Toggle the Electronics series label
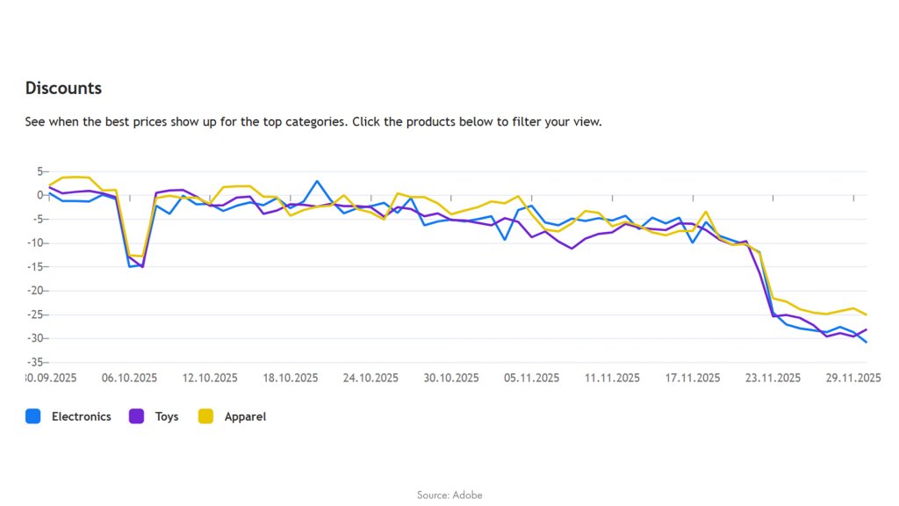The height and width of the screenshot is (506, 899). (81, 416)
